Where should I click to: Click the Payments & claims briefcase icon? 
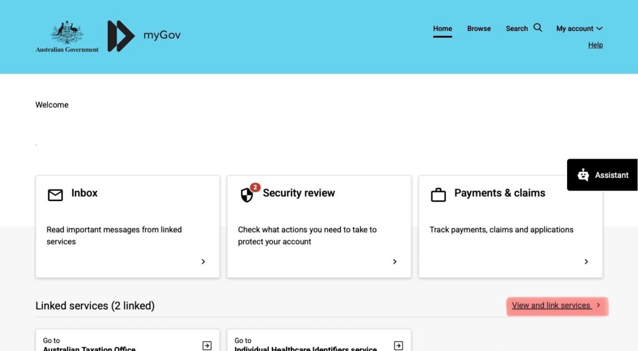tap(438, 195)
